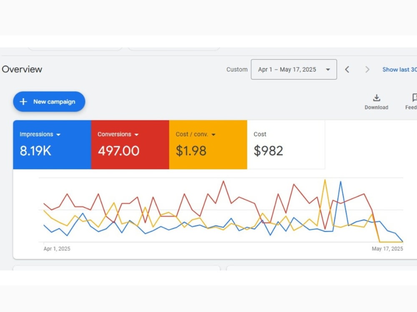
Task: Select the white Cost $982 card
Action: tap(286, 145)
